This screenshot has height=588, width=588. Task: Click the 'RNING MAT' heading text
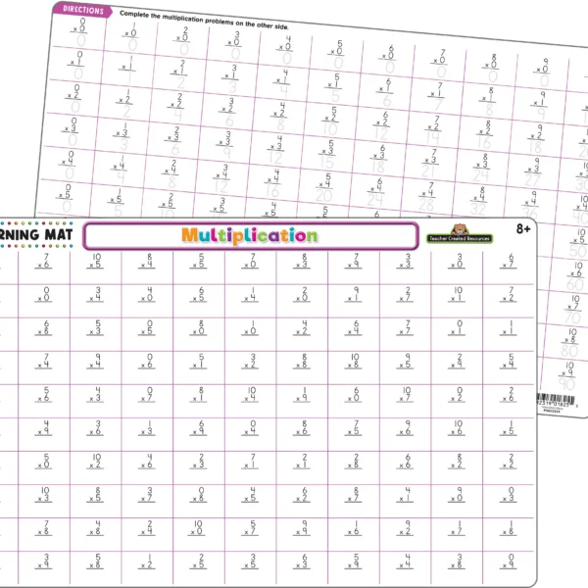pyautogui.click(x=36, y=235)
